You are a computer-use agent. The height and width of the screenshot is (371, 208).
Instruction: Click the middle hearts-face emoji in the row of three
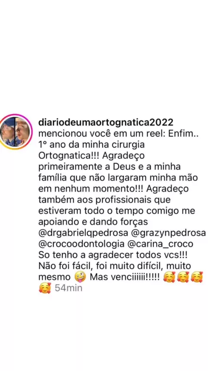182,277
